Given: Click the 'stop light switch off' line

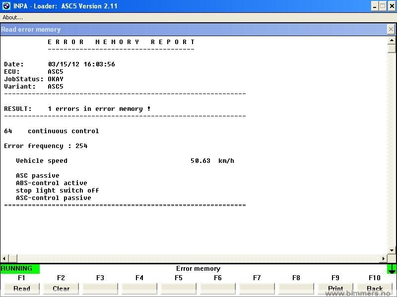Looking at the screenshot, I should 58,191.
